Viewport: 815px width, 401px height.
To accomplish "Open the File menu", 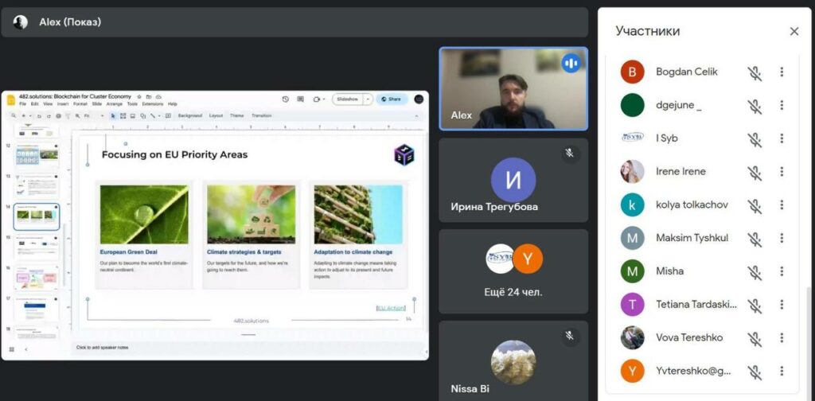I will (x=23, y=104).
